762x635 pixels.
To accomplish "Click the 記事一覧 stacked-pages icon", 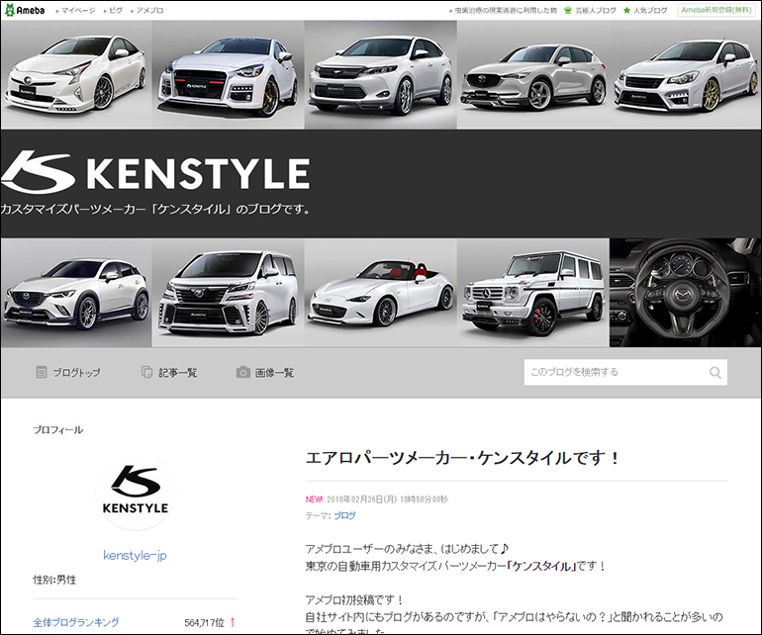I will [146, 372].
